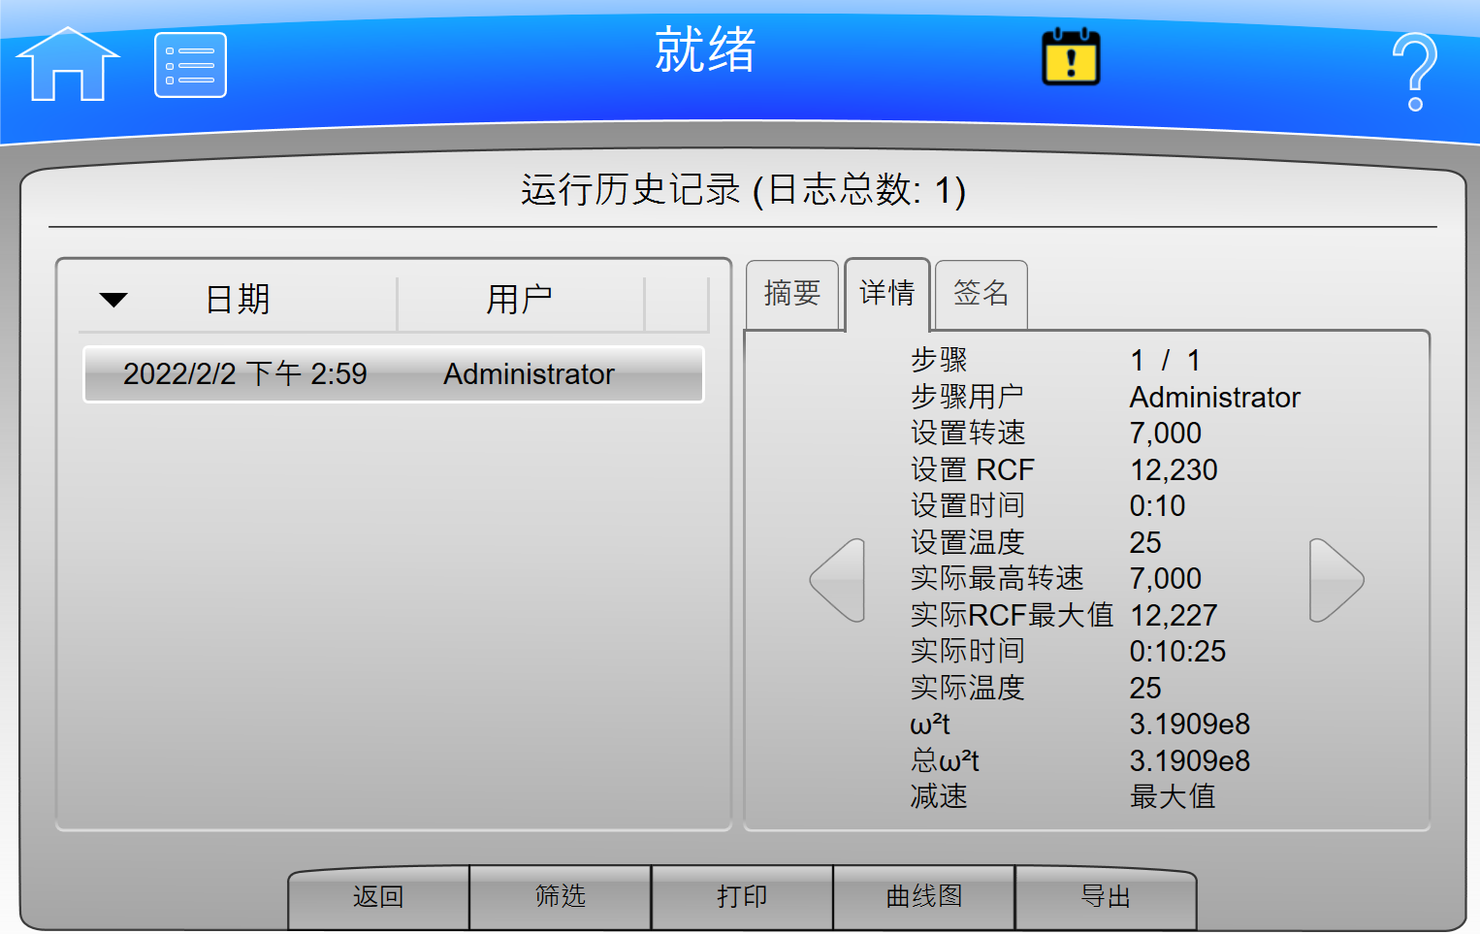Go to next step with right arrow

(1335, 580)
